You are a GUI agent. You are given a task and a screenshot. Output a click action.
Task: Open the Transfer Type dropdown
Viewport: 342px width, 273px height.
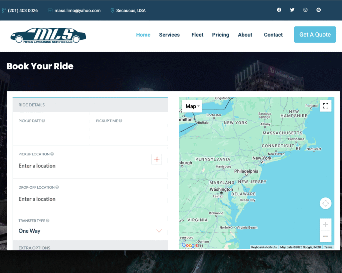90,231
